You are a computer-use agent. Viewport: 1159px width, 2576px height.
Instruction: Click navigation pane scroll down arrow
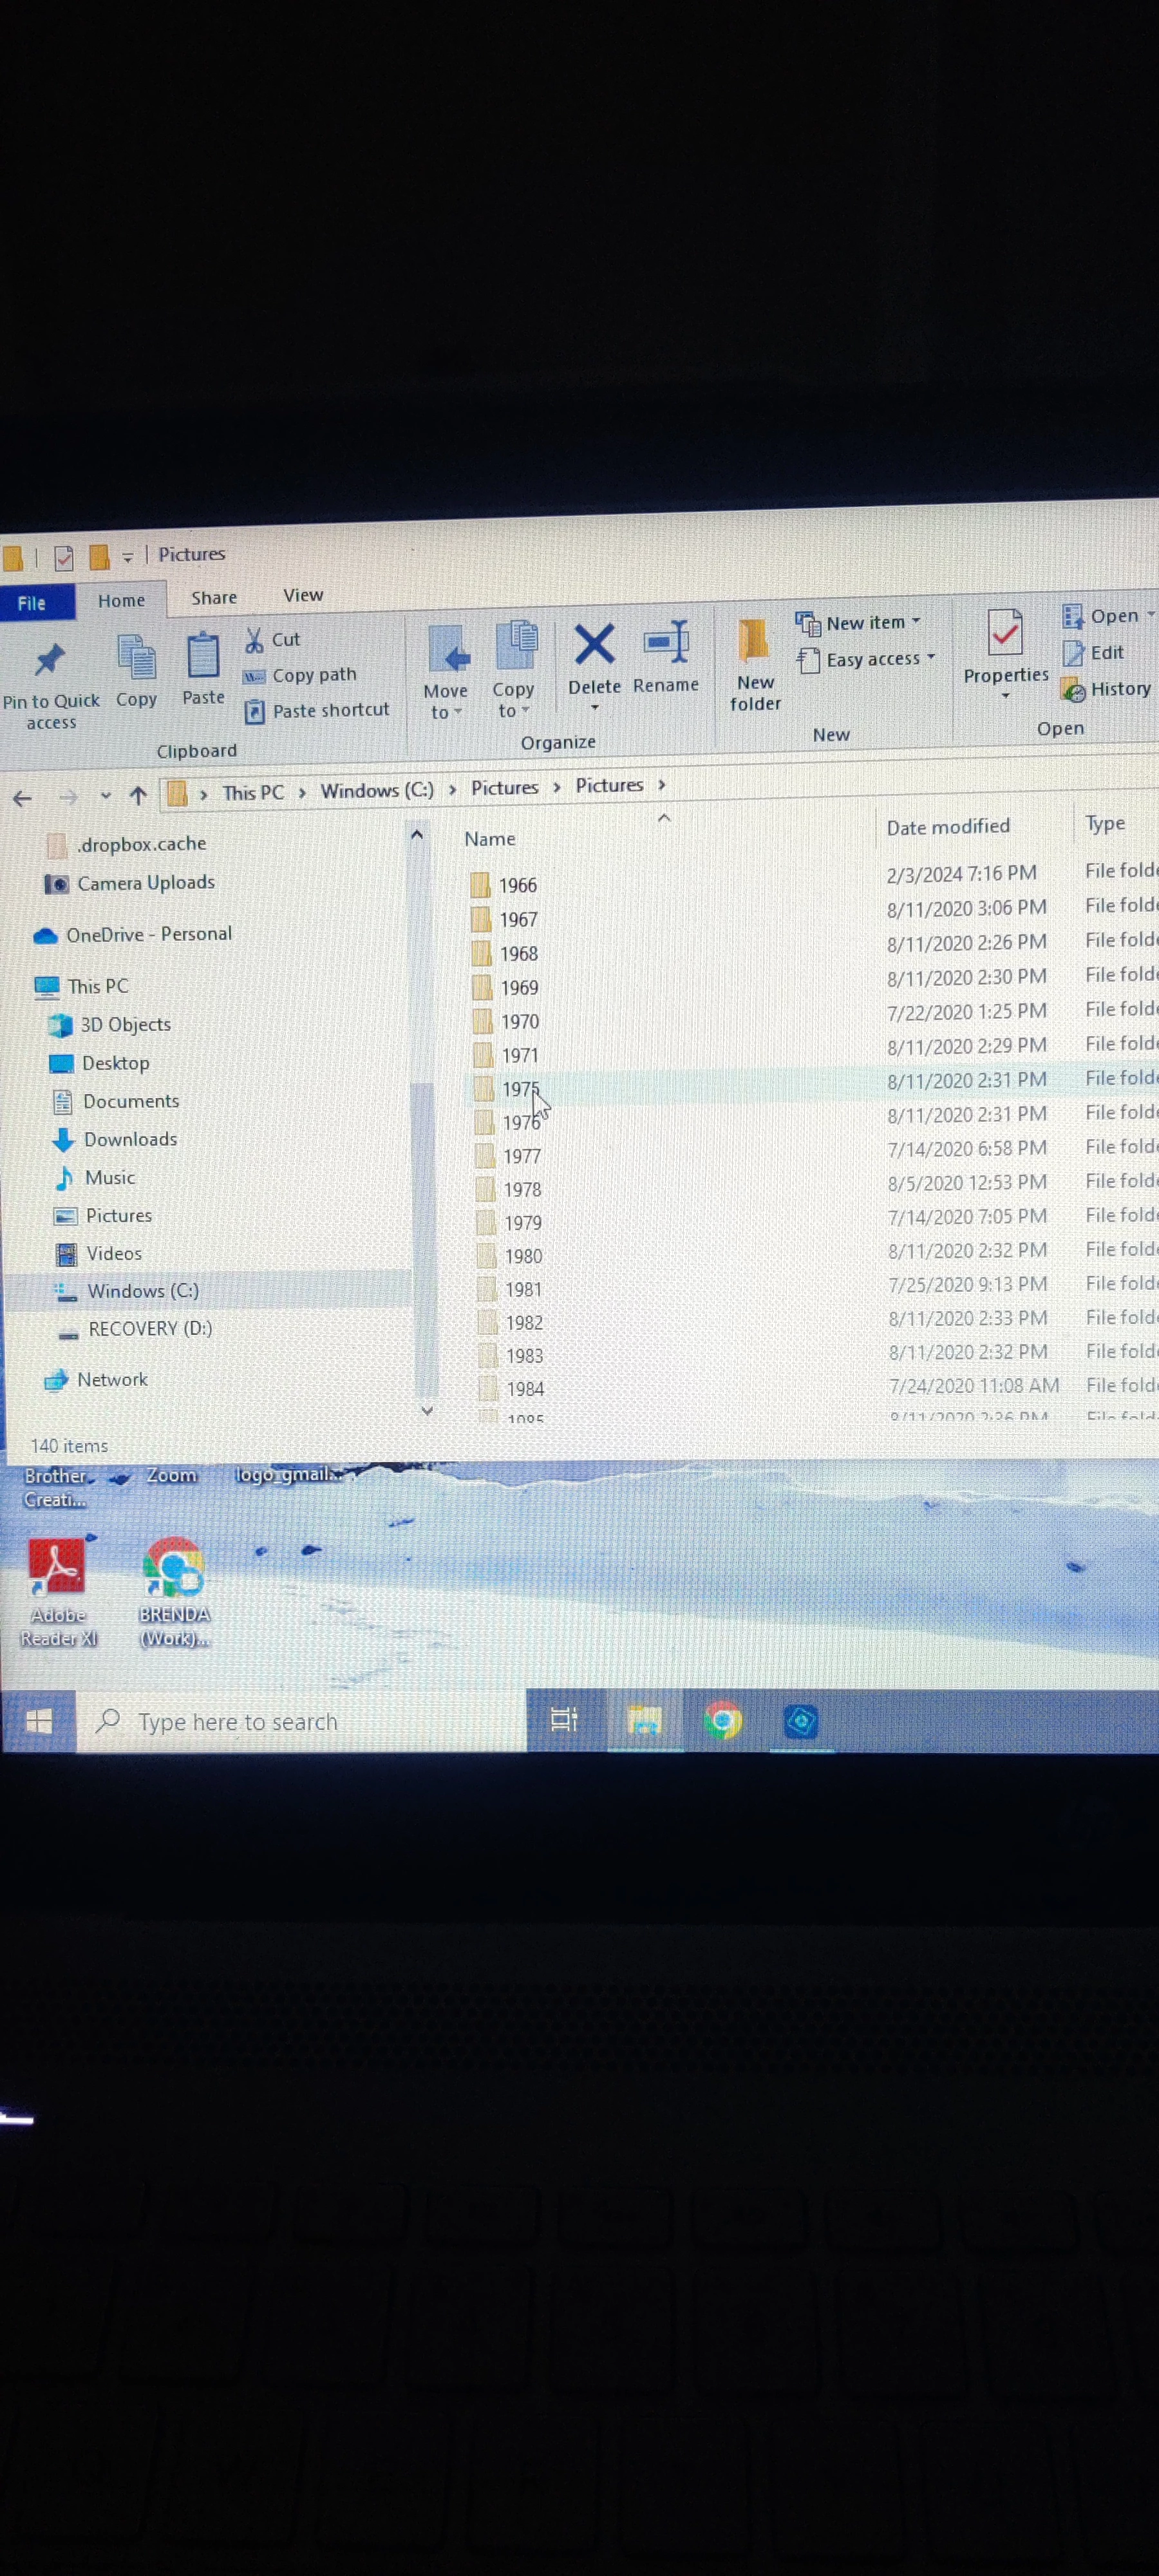tap(427, 1410)
